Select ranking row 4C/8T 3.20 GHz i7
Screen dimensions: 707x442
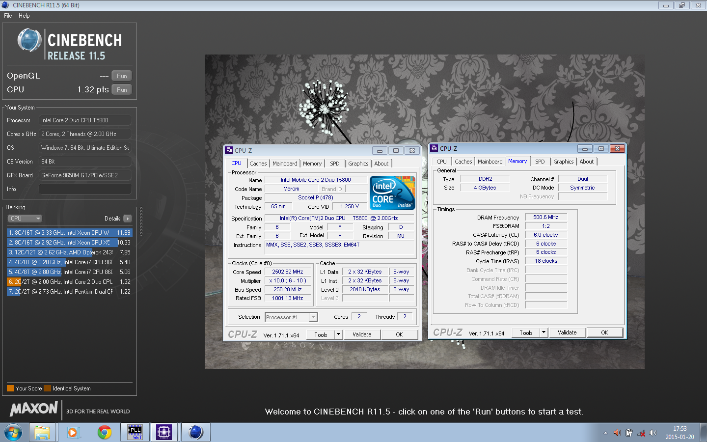tap(70, 262)
